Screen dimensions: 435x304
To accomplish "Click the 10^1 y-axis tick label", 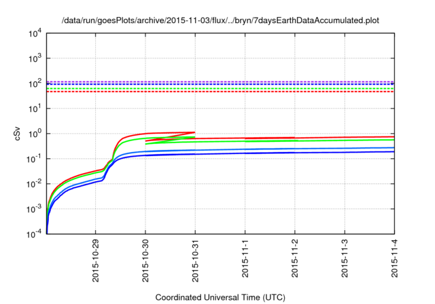I will (x=35, y=109).
